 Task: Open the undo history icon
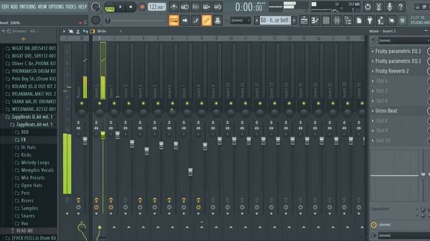click(x=368, y=7)
